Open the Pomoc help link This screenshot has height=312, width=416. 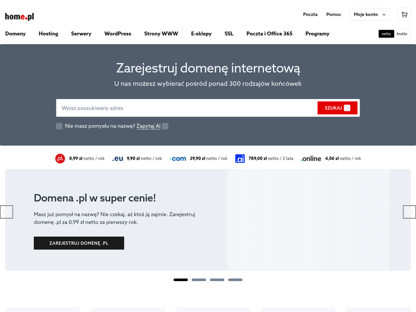pos(334,14)
